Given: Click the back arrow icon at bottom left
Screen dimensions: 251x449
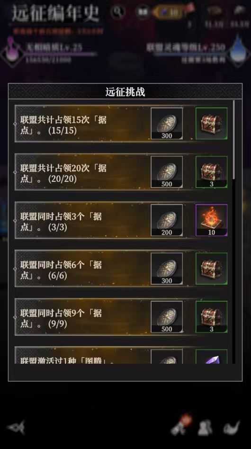Looking at the screenshot, I should 17,428.
